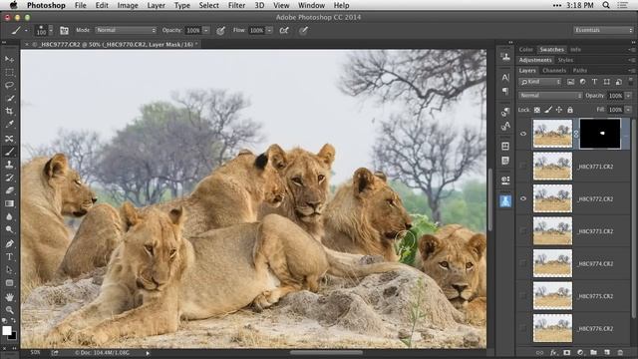Select the Quick Selection tool

pyautogui.click(x=9, y=98)
